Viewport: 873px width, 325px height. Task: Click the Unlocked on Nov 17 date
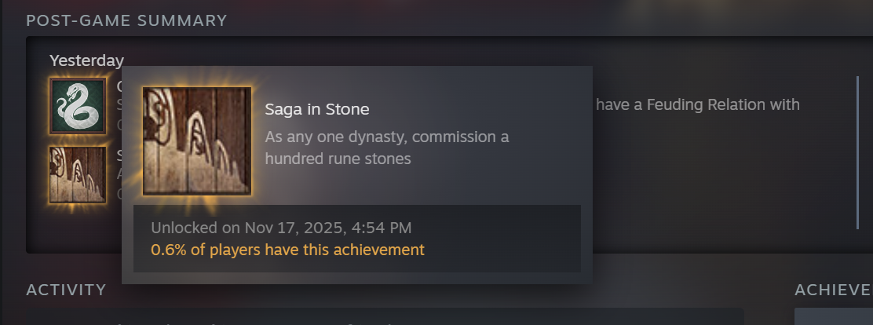click(281, 228)
